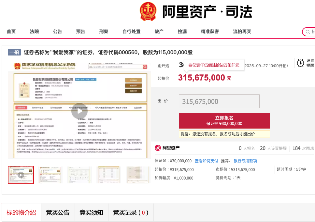Click the alarm clock reminder icon
The width and height of the screenshot is (315, 222).
click(x=301, y=63)
